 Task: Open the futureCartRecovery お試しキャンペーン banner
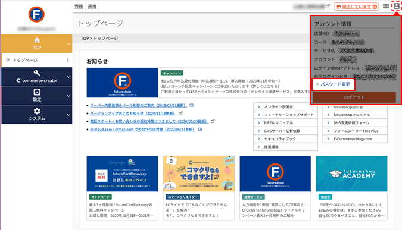click(122, 174)
